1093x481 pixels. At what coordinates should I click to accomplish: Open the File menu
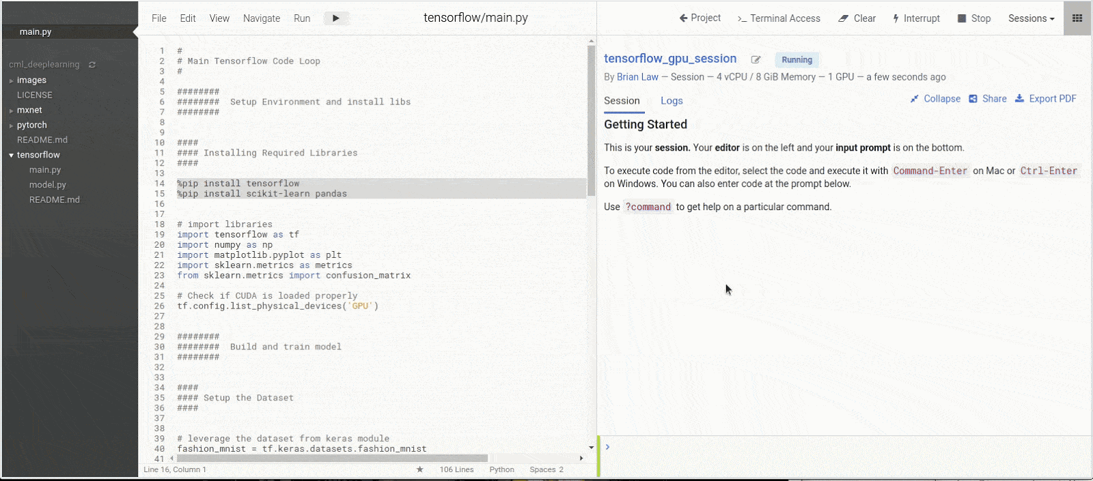159,18
